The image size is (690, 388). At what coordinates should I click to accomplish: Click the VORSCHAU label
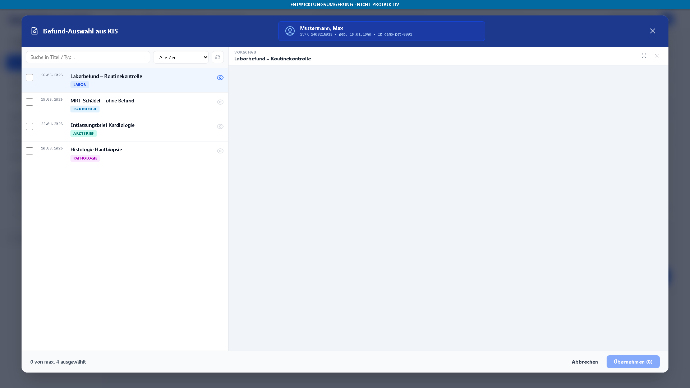245,52
